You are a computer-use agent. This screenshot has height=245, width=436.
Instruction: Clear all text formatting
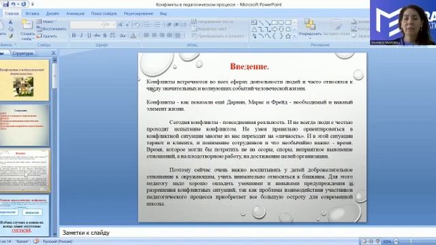[136, 24]
